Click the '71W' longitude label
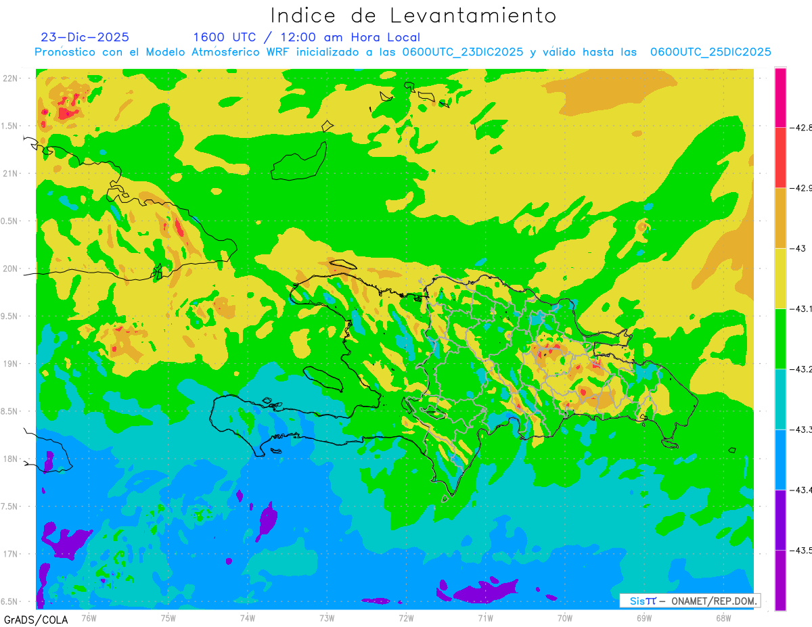 (x=485, y=618)
